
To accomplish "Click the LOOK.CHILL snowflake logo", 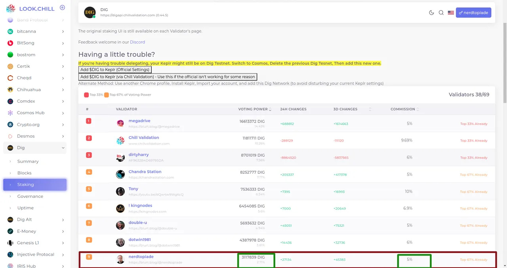I will coord(11,8).
